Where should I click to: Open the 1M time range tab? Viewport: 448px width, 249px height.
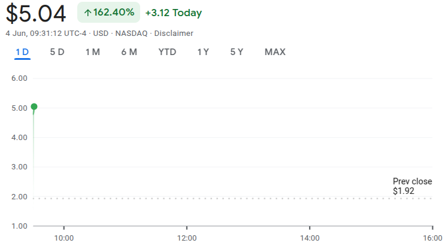click(92, 52)
